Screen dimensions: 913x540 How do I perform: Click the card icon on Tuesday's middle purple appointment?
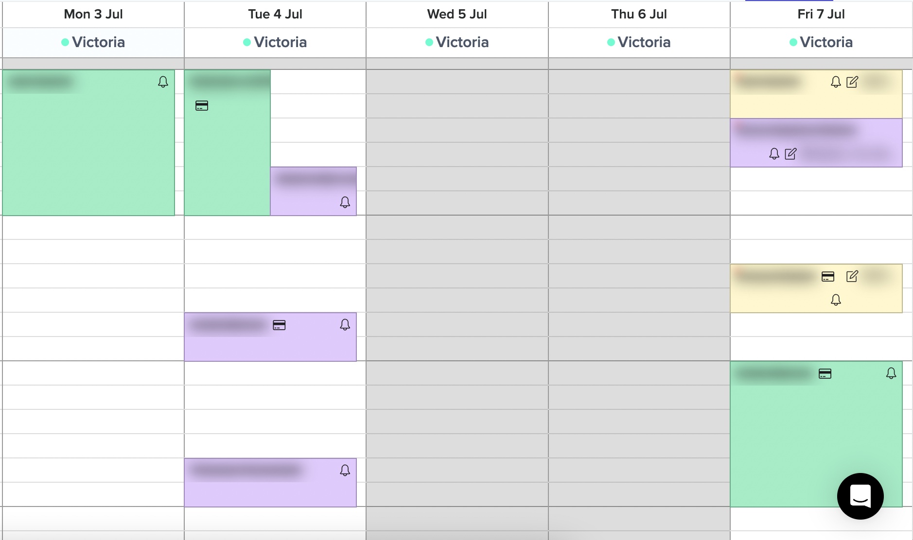coord(279,325)
